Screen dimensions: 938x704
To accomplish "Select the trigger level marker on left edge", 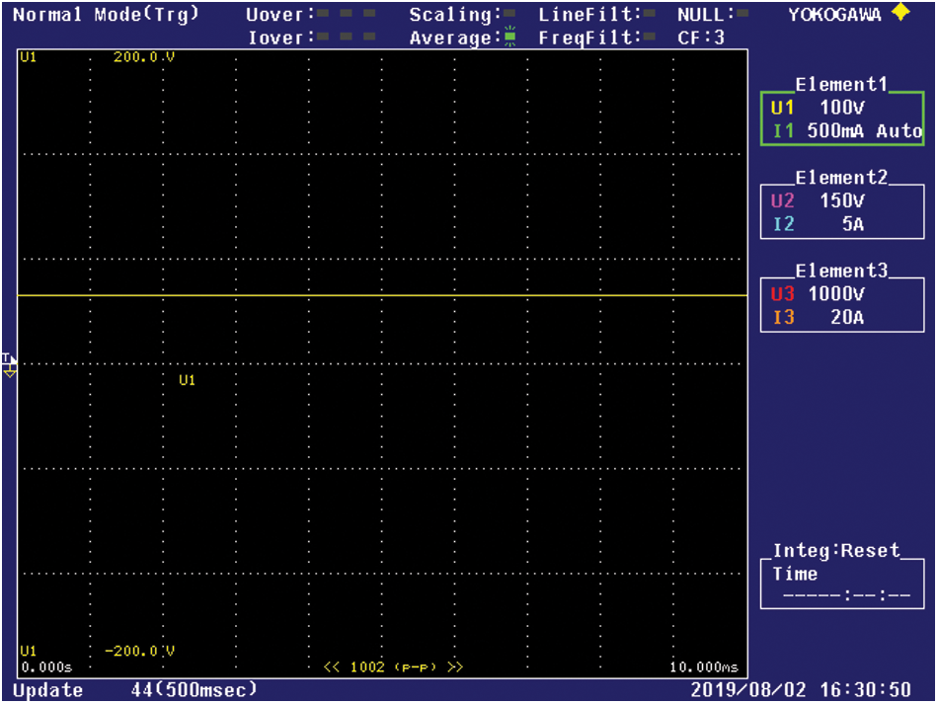I will (9, 365).
